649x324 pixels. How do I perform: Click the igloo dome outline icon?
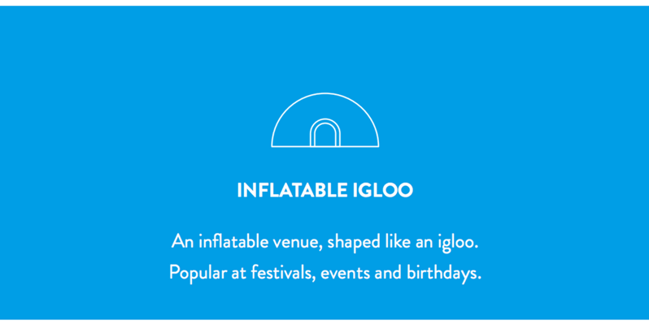[325, 120]
